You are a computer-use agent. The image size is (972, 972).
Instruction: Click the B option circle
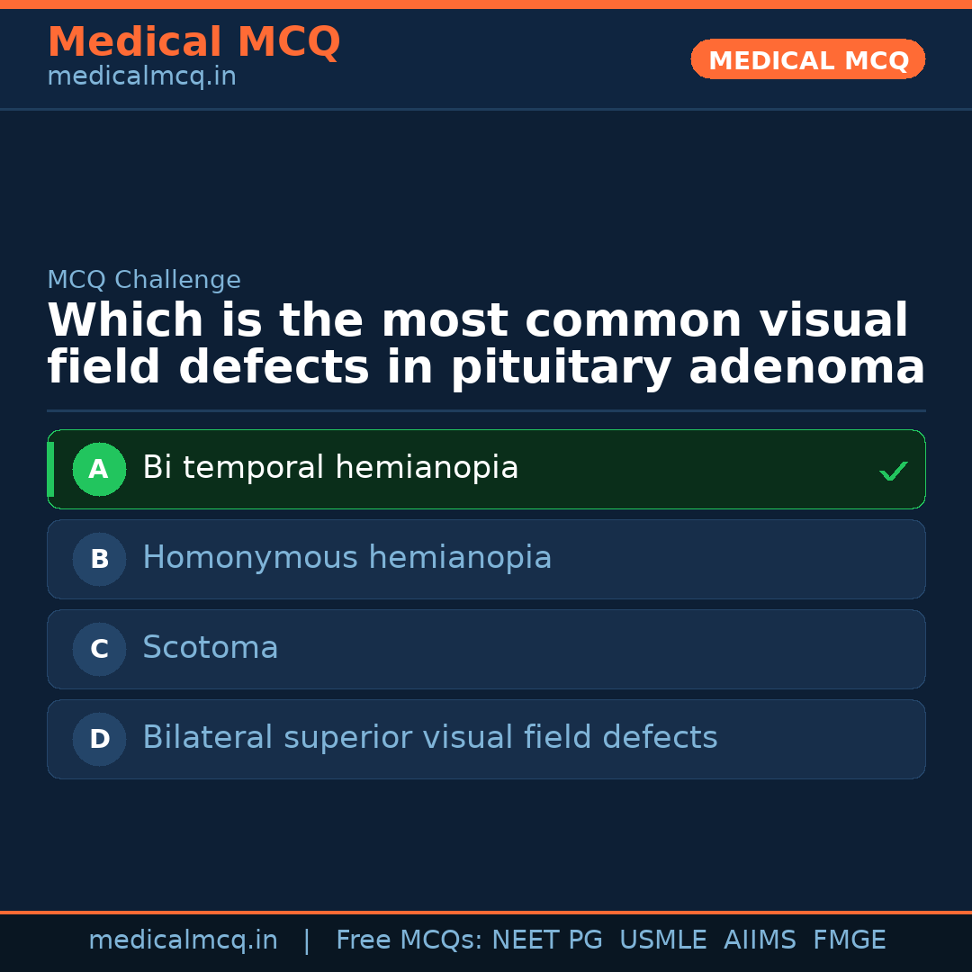99,559
